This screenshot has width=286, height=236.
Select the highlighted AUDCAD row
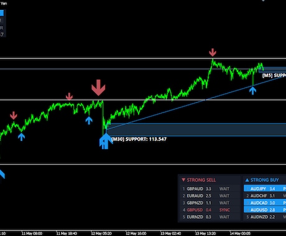coord(265,202)
